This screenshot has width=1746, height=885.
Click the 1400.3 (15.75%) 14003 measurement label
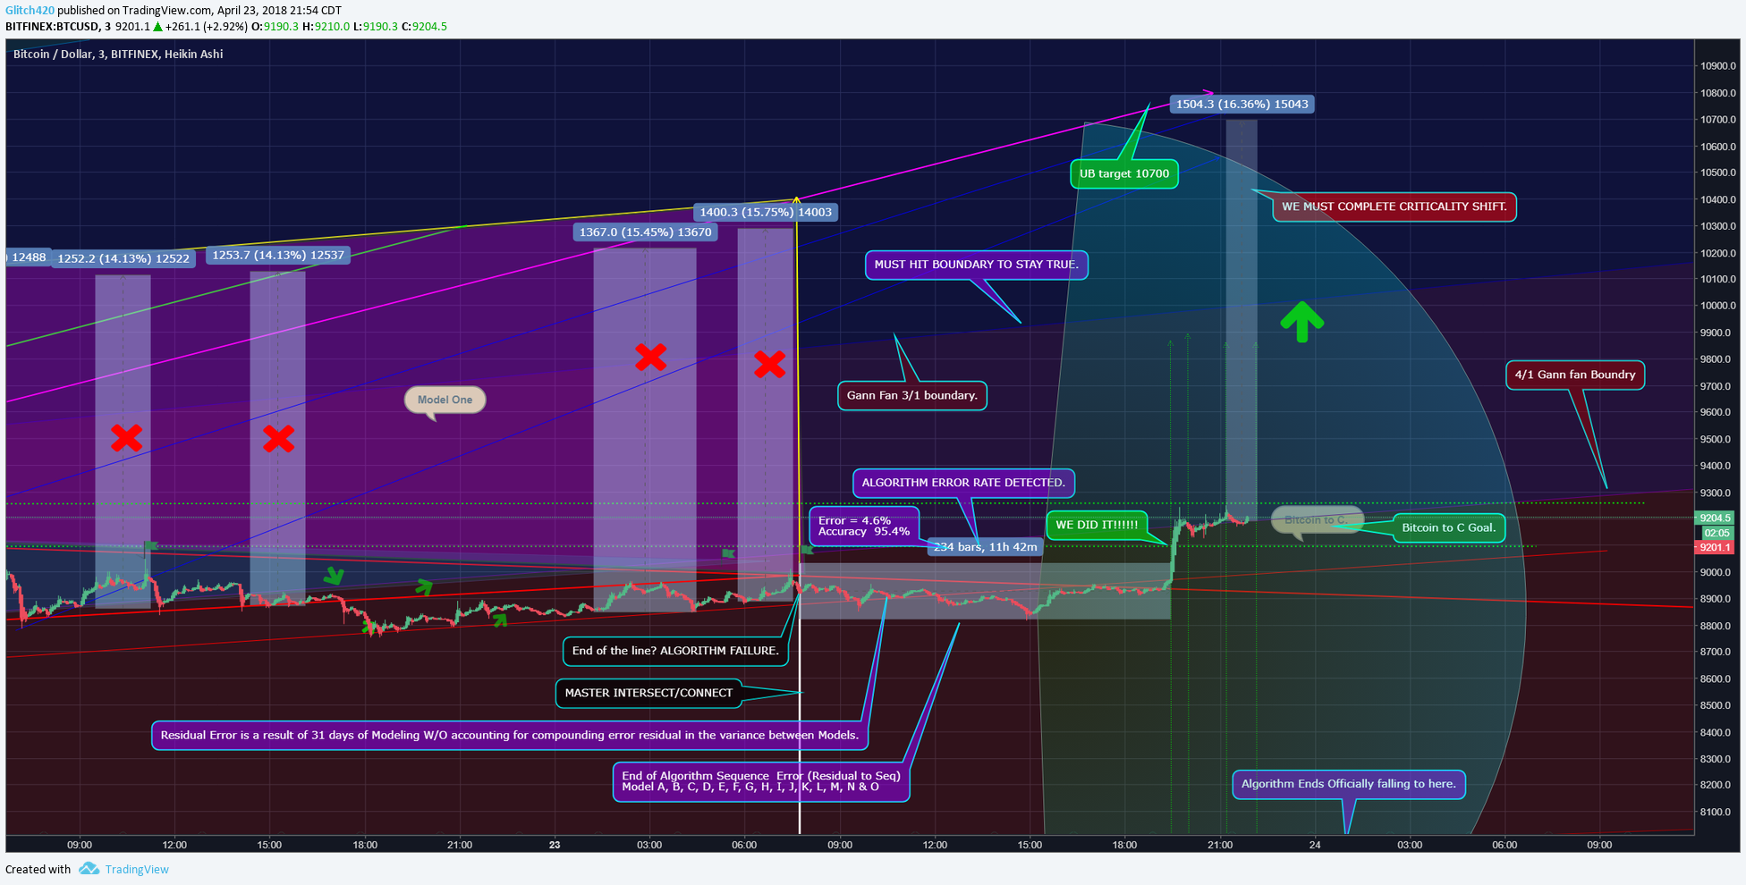coord(766,212)
